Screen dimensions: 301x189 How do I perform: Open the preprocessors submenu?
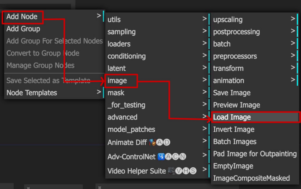click(235, 56)
